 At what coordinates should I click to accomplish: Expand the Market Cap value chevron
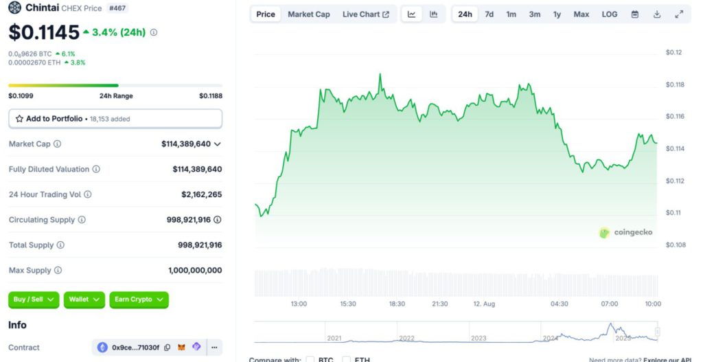(218, 144)
